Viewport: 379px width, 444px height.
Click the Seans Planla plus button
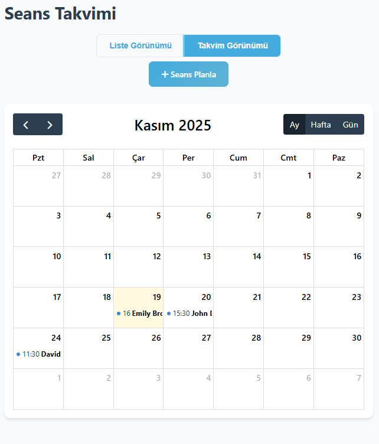(188, 74)
